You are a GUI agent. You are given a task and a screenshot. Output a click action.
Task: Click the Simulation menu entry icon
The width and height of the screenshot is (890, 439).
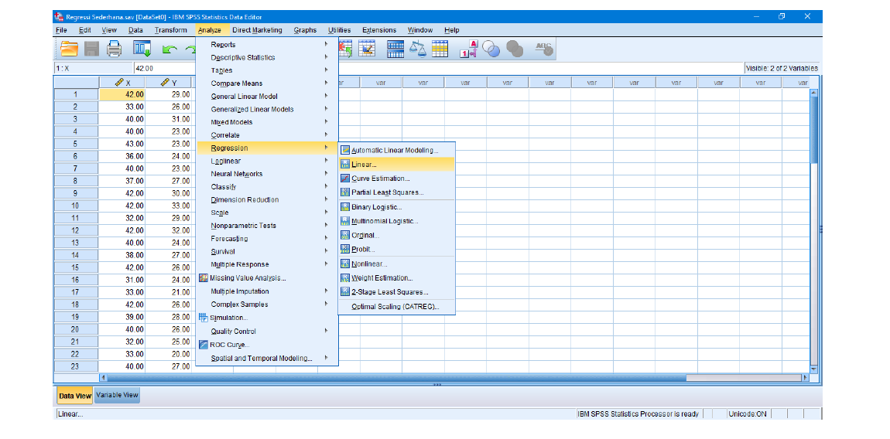[x=204, y=318]
